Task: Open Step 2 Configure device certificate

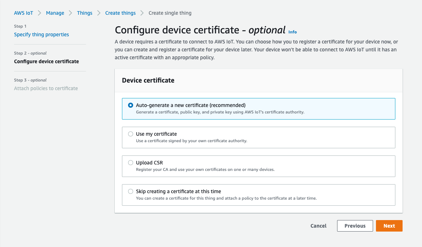Action: point(46,61)
